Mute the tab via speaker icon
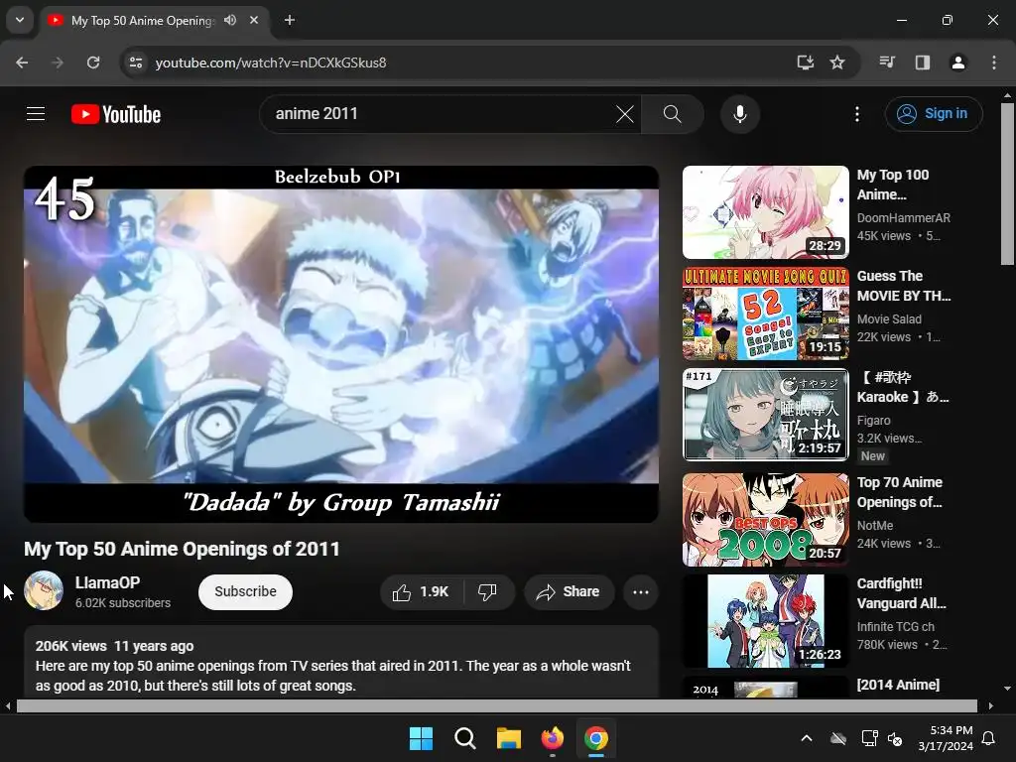 (x=230, y=20)
